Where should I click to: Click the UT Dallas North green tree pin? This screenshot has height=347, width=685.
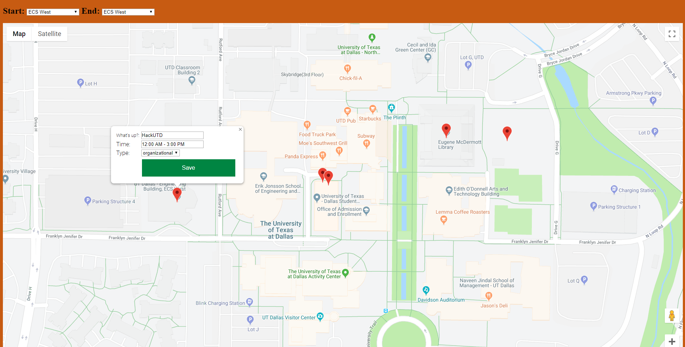(x=372, y=38)
